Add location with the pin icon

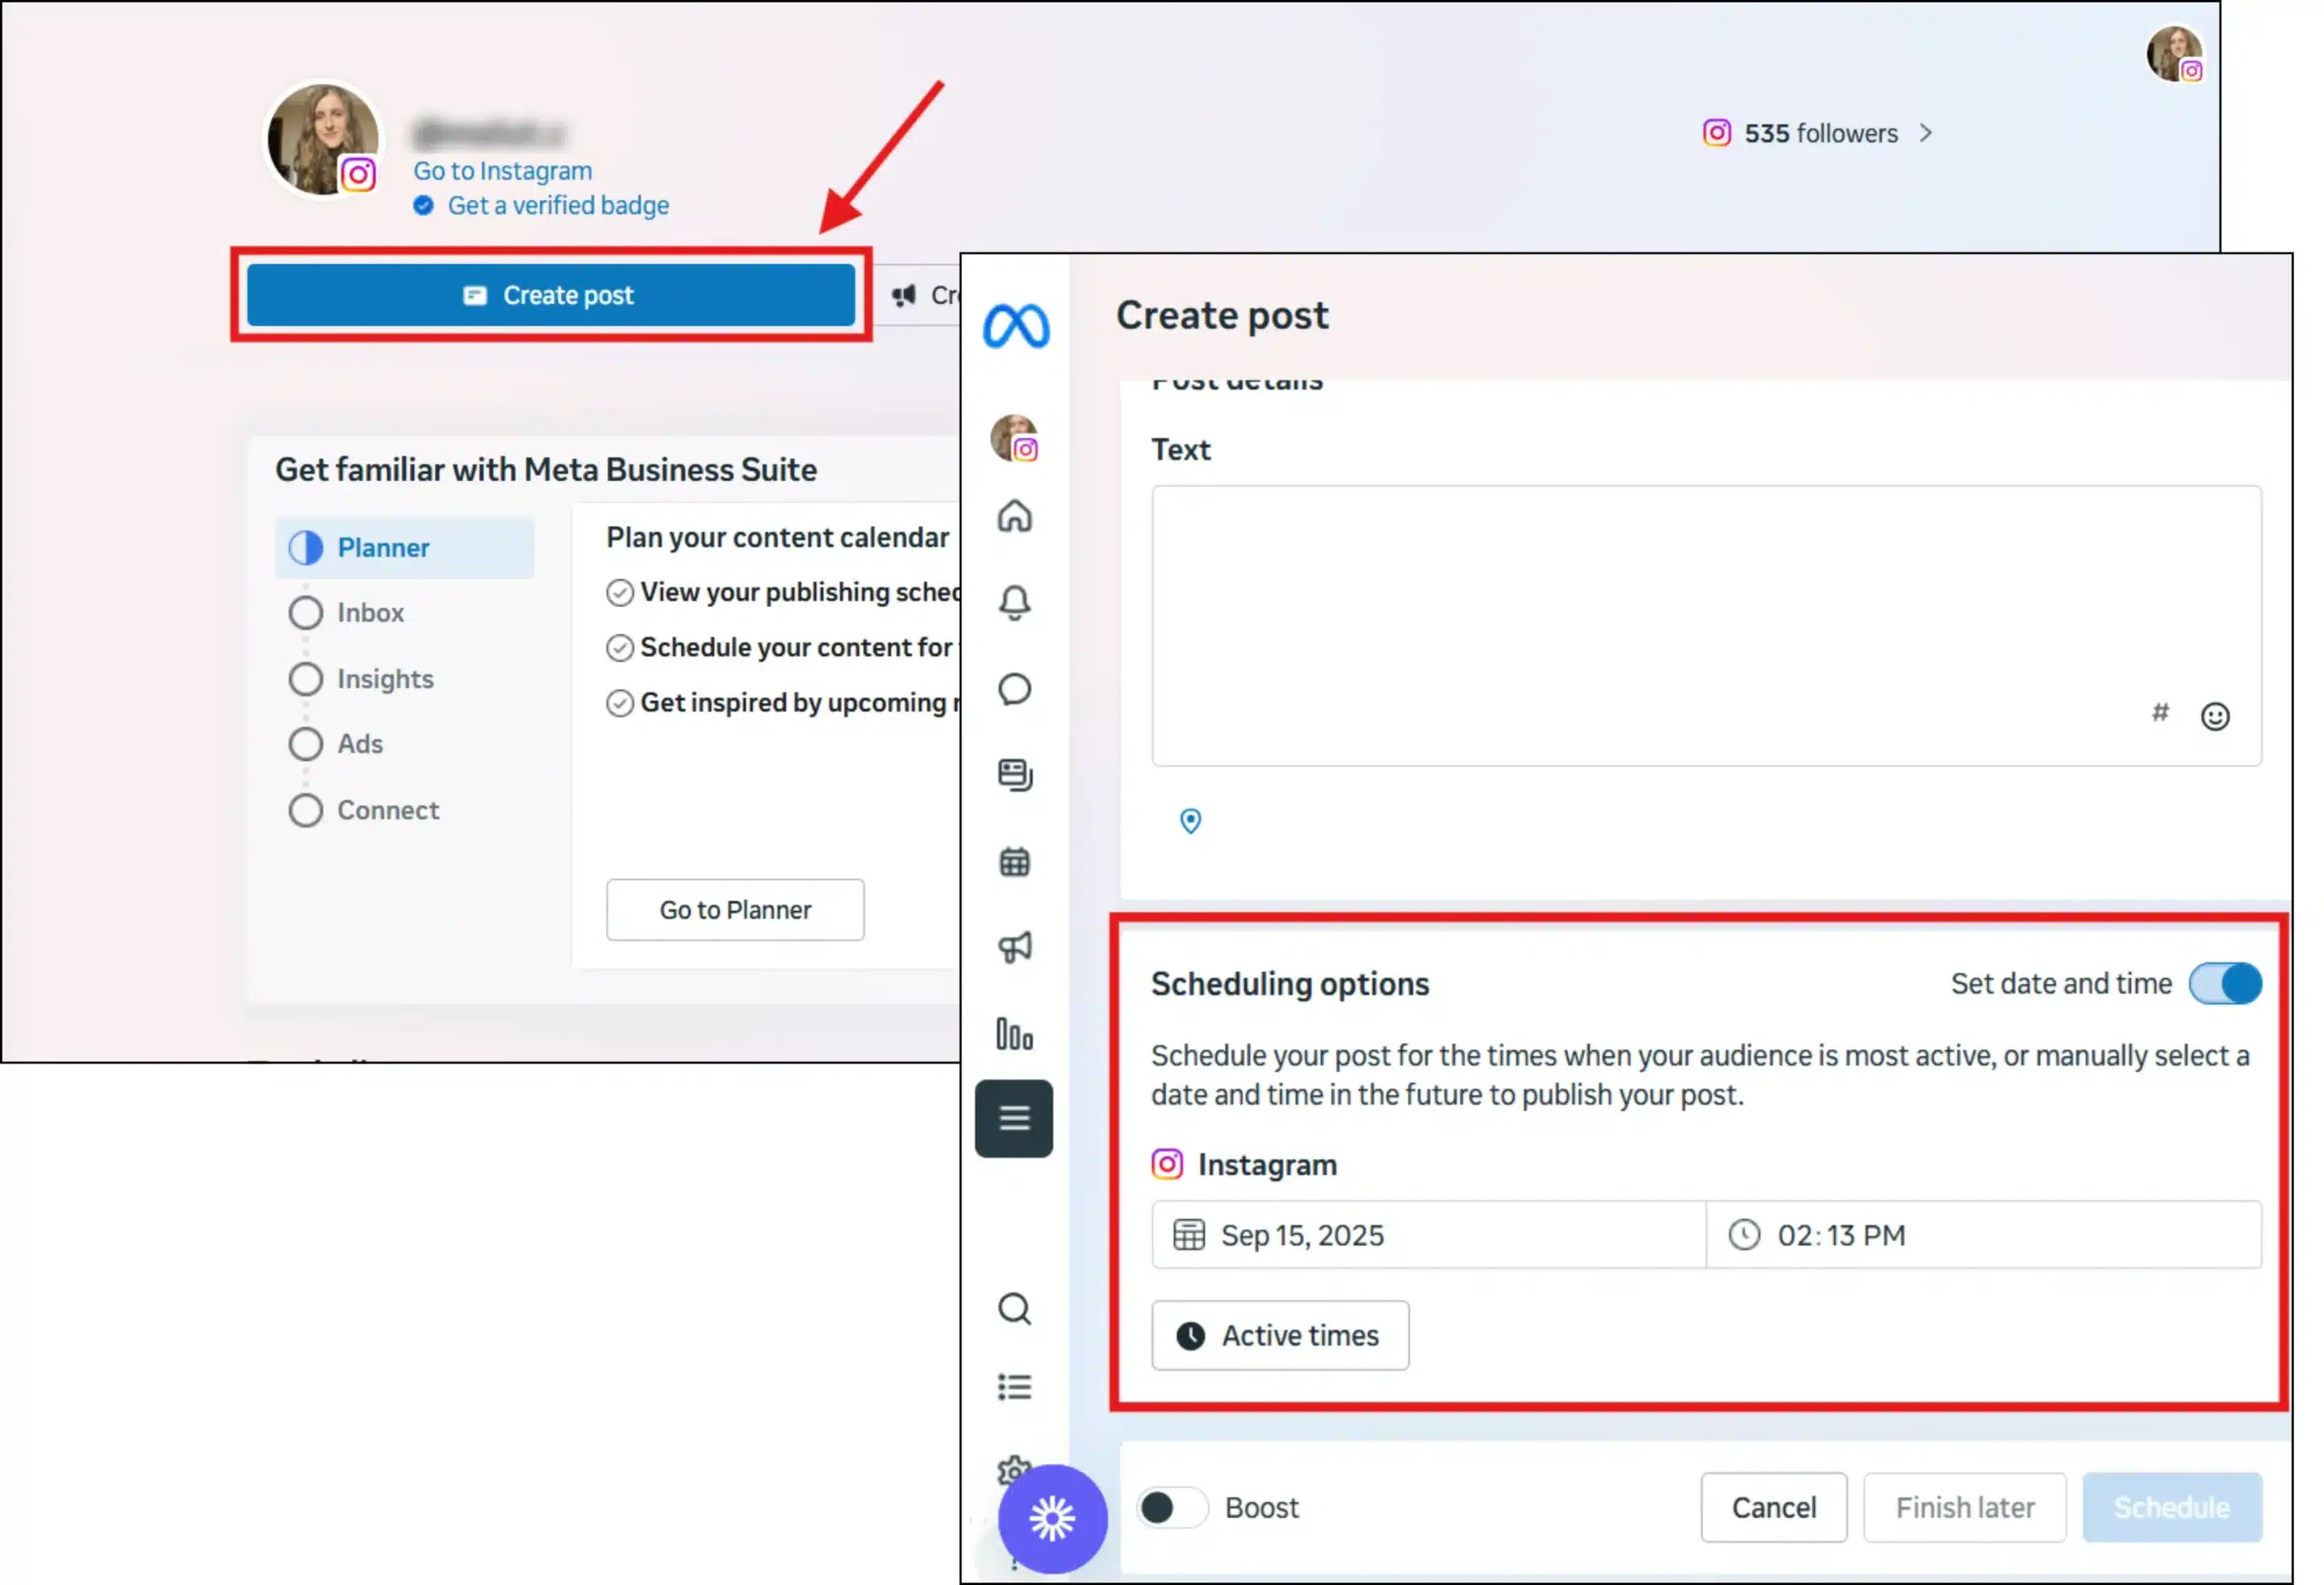click(x=1190, y=821)
